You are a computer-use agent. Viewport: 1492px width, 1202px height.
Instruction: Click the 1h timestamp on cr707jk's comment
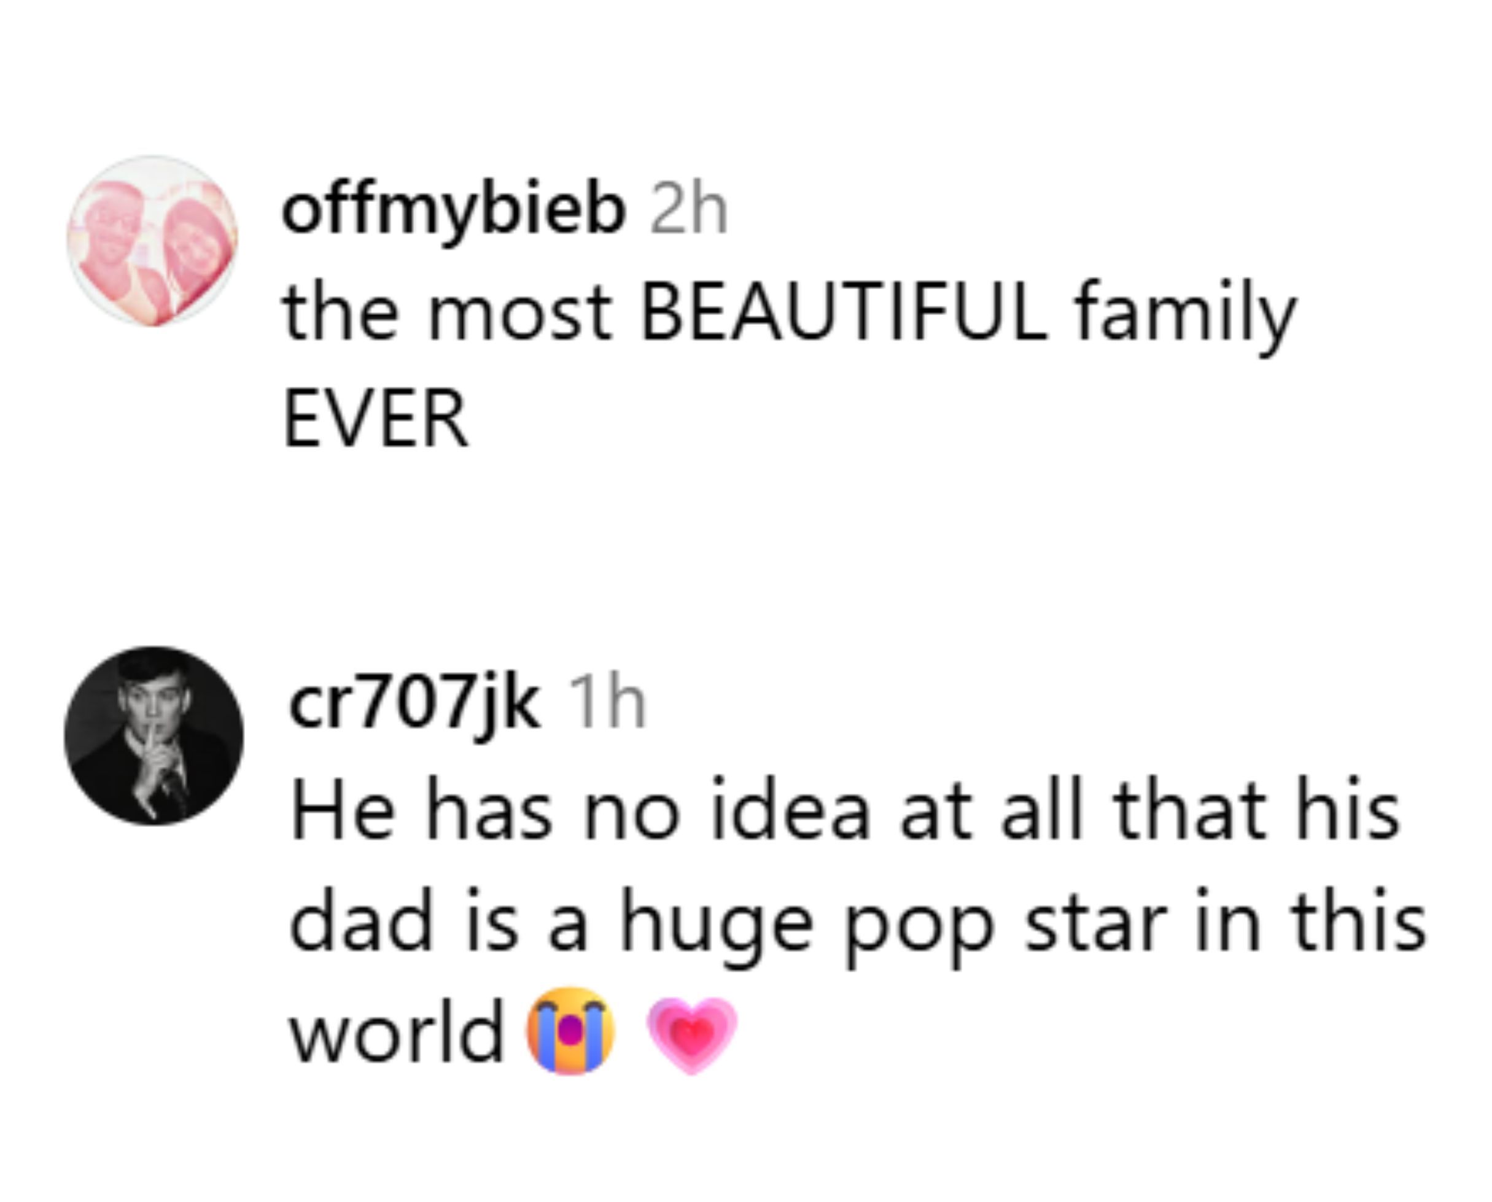(x=607, y=705)
